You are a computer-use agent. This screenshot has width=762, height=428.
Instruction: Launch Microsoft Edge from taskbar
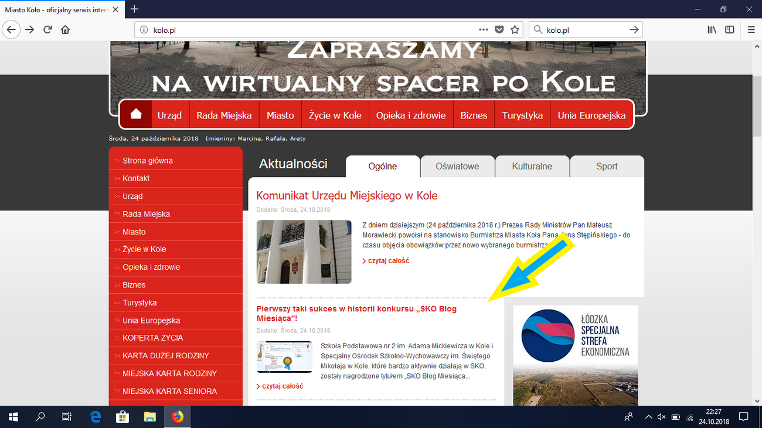pyautogui.click(x=96, y=417)
